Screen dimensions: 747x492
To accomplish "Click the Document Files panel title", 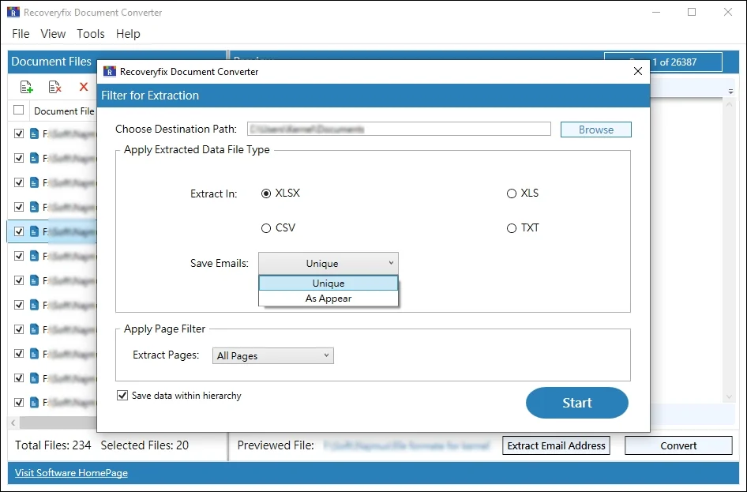I will (51, 62).
